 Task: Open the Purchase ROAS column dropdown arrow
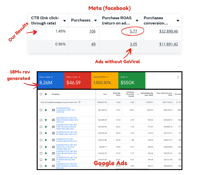point(137,21)
